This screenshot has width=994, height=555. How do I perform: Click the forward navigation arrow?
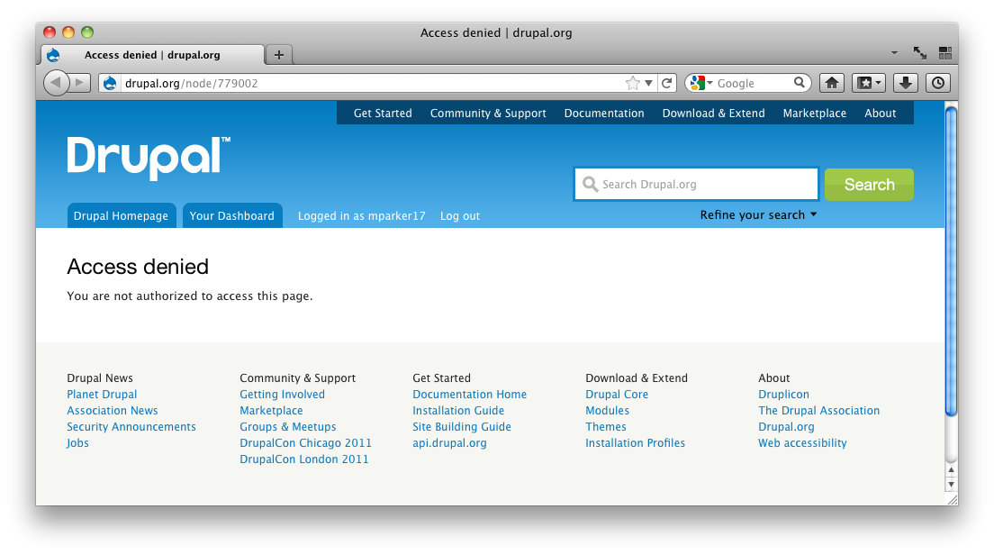77,82
